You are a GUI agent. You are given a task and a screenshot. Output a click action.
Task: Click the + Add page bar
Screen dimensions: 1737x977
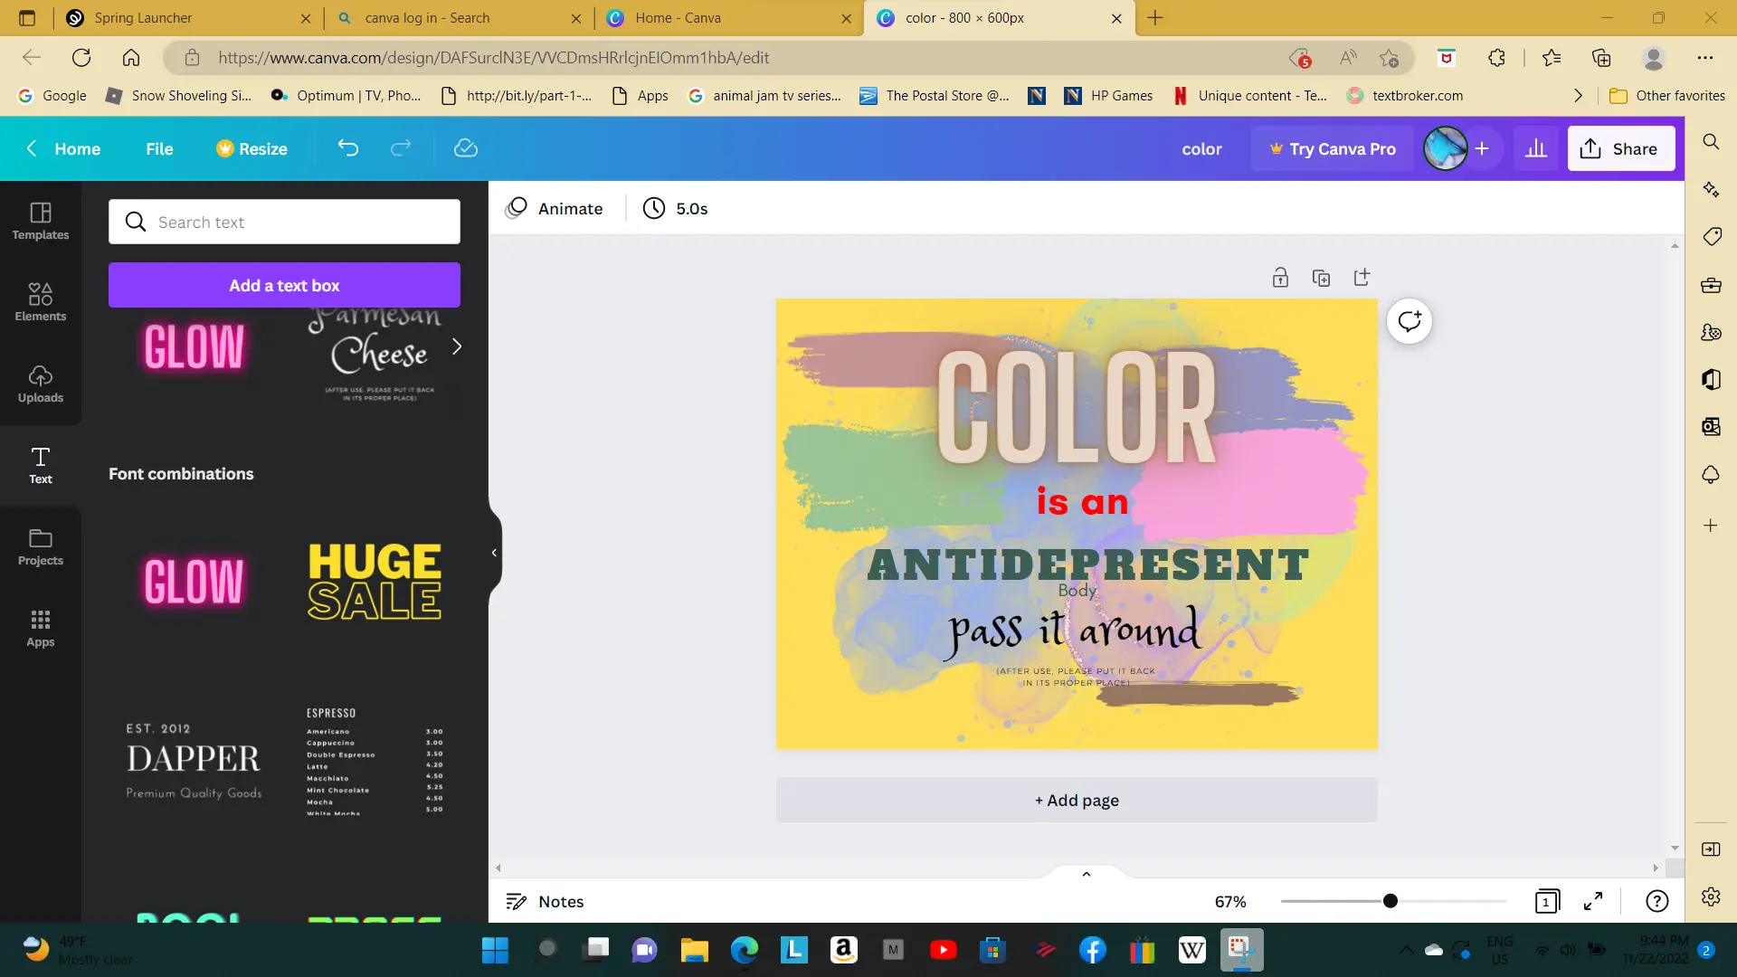click(x=1077, y=800)
